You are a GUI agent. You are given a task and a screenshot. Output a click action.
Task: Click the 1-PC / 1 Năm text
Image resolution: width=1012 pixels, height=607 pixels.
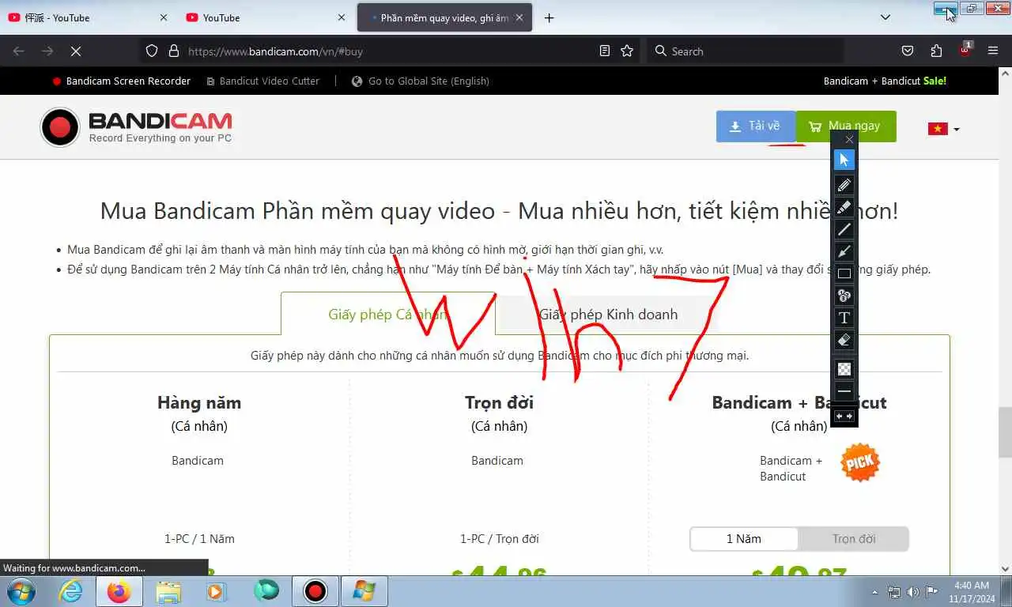click(199, 539)
